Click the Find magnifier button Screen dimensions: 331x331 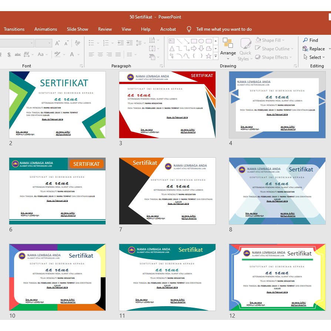(x=310, y=40)
